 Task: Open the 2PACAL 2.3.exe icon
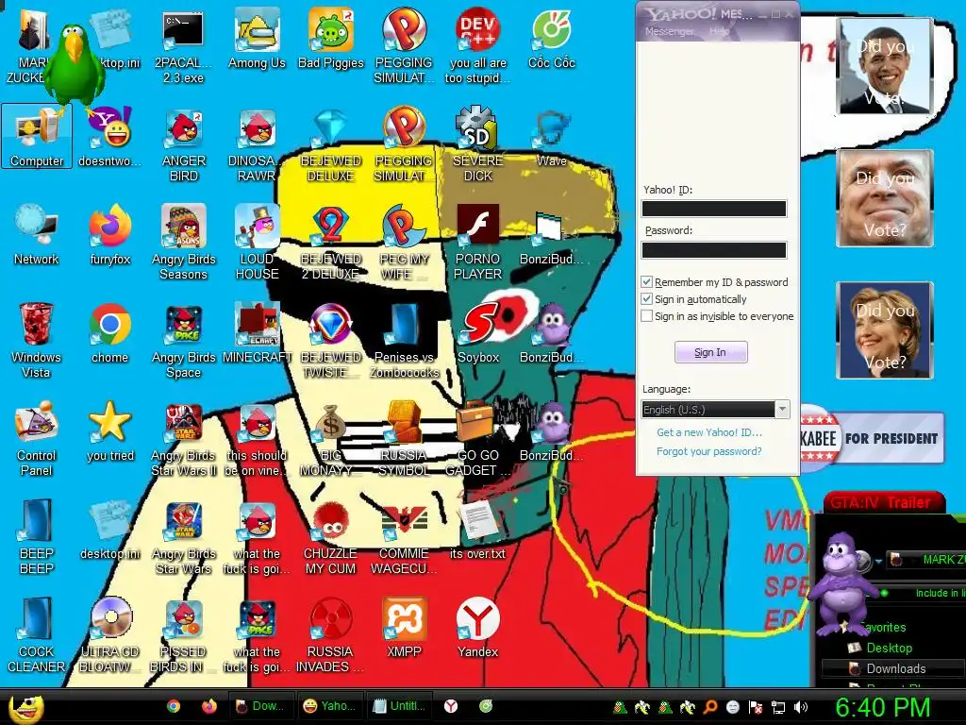pos(184,47)
